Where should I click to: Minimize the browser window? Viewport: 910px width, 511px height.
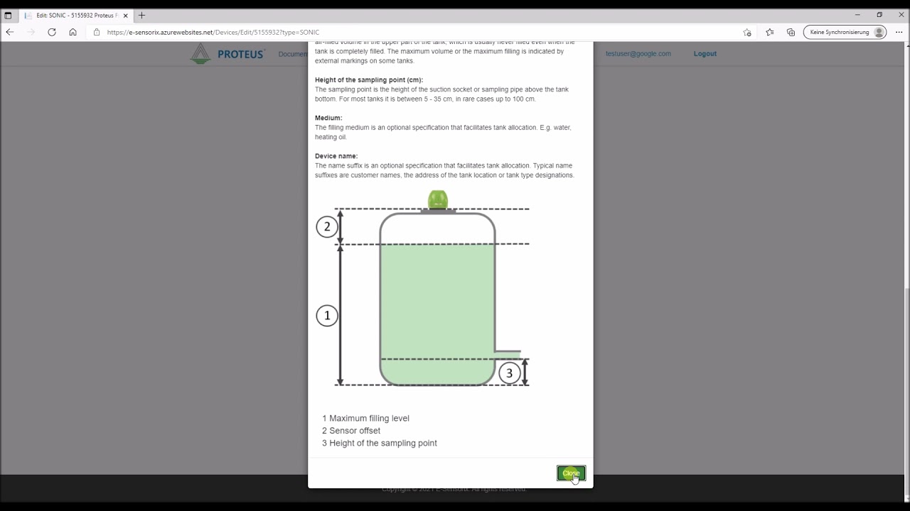(x=857, y=15)
